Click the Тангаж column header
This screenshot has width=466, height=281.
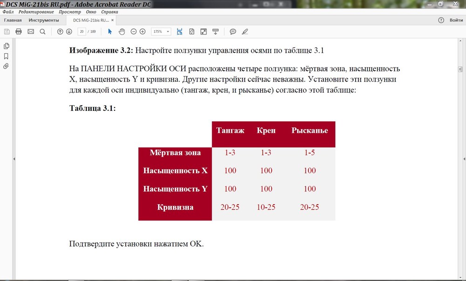(x=230, y=130)
